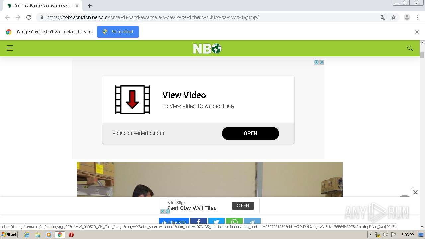Close the View Video ad
The width and height of the screenshot is (425, 239).
[322, 62]
